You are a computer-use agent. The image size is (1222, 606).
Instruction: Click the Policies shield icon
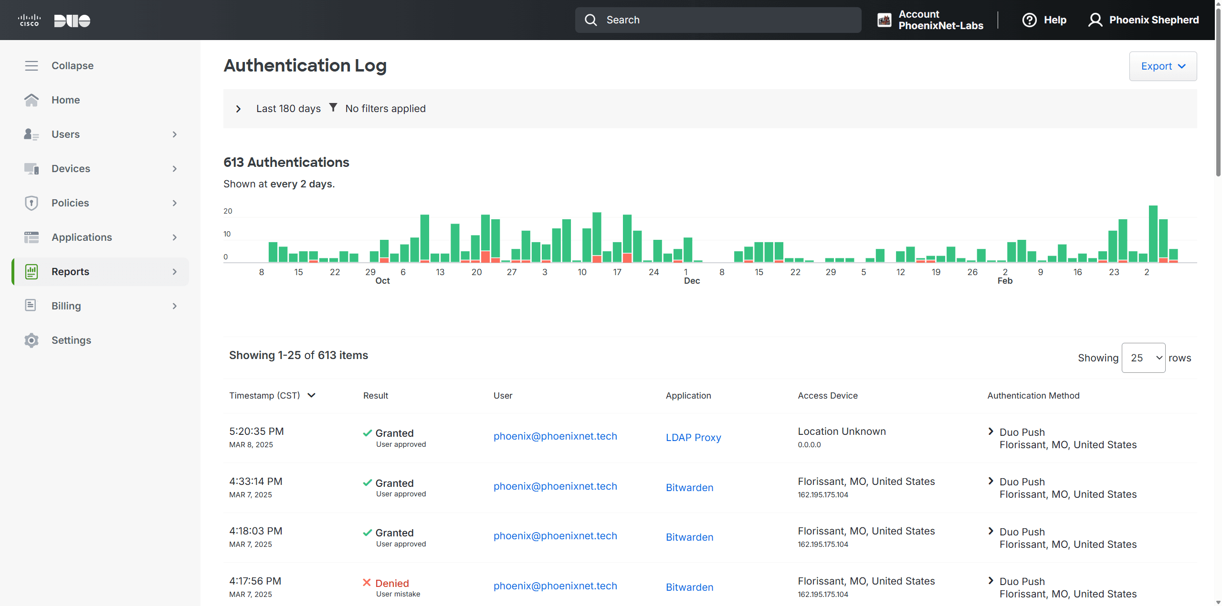click(x=32, y=203)
